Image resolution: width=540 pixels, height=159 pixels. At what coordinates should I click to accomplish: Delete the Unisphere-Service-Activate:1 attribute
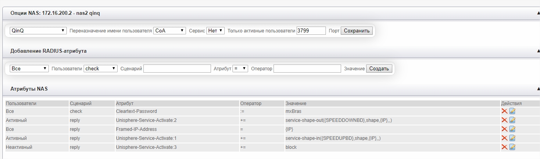pos(504,138)
